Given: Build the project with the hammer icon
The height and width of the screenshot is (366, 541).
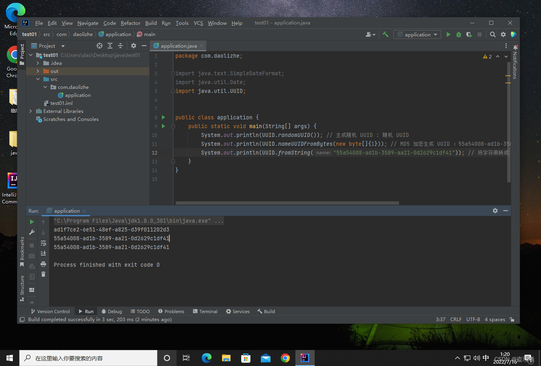Looking at the screenshot, I should [x=385, y=34].
